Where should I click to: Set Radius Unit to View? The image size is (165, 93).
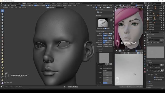coord(105,36)
